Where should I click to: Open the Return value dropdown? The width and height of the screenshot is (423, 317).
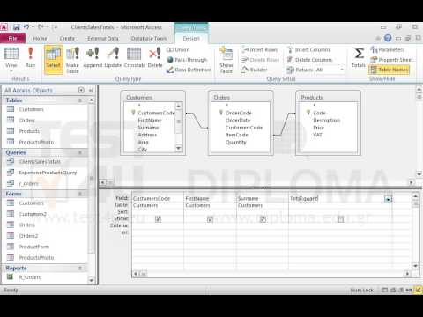pyautogui.click(x=342, y=70)
